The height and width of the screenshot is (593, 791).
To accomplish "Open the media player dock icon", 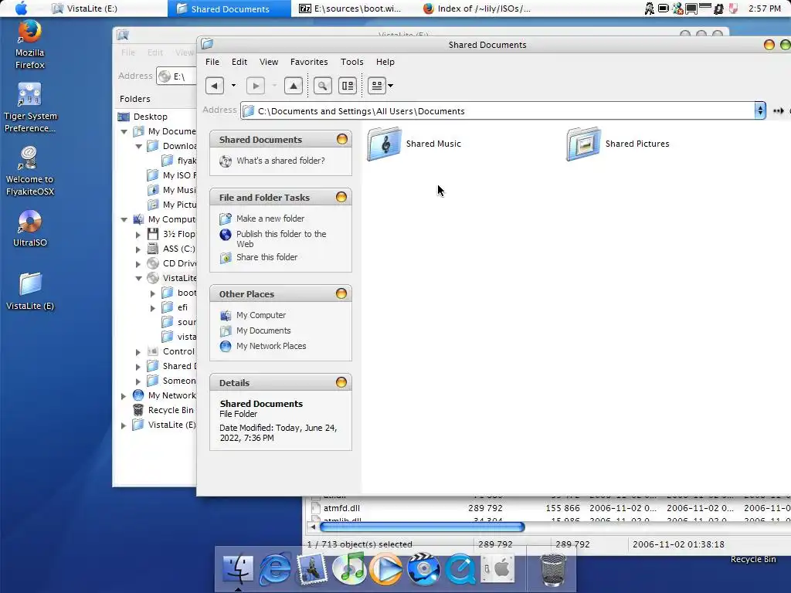I will click(386, 568).
